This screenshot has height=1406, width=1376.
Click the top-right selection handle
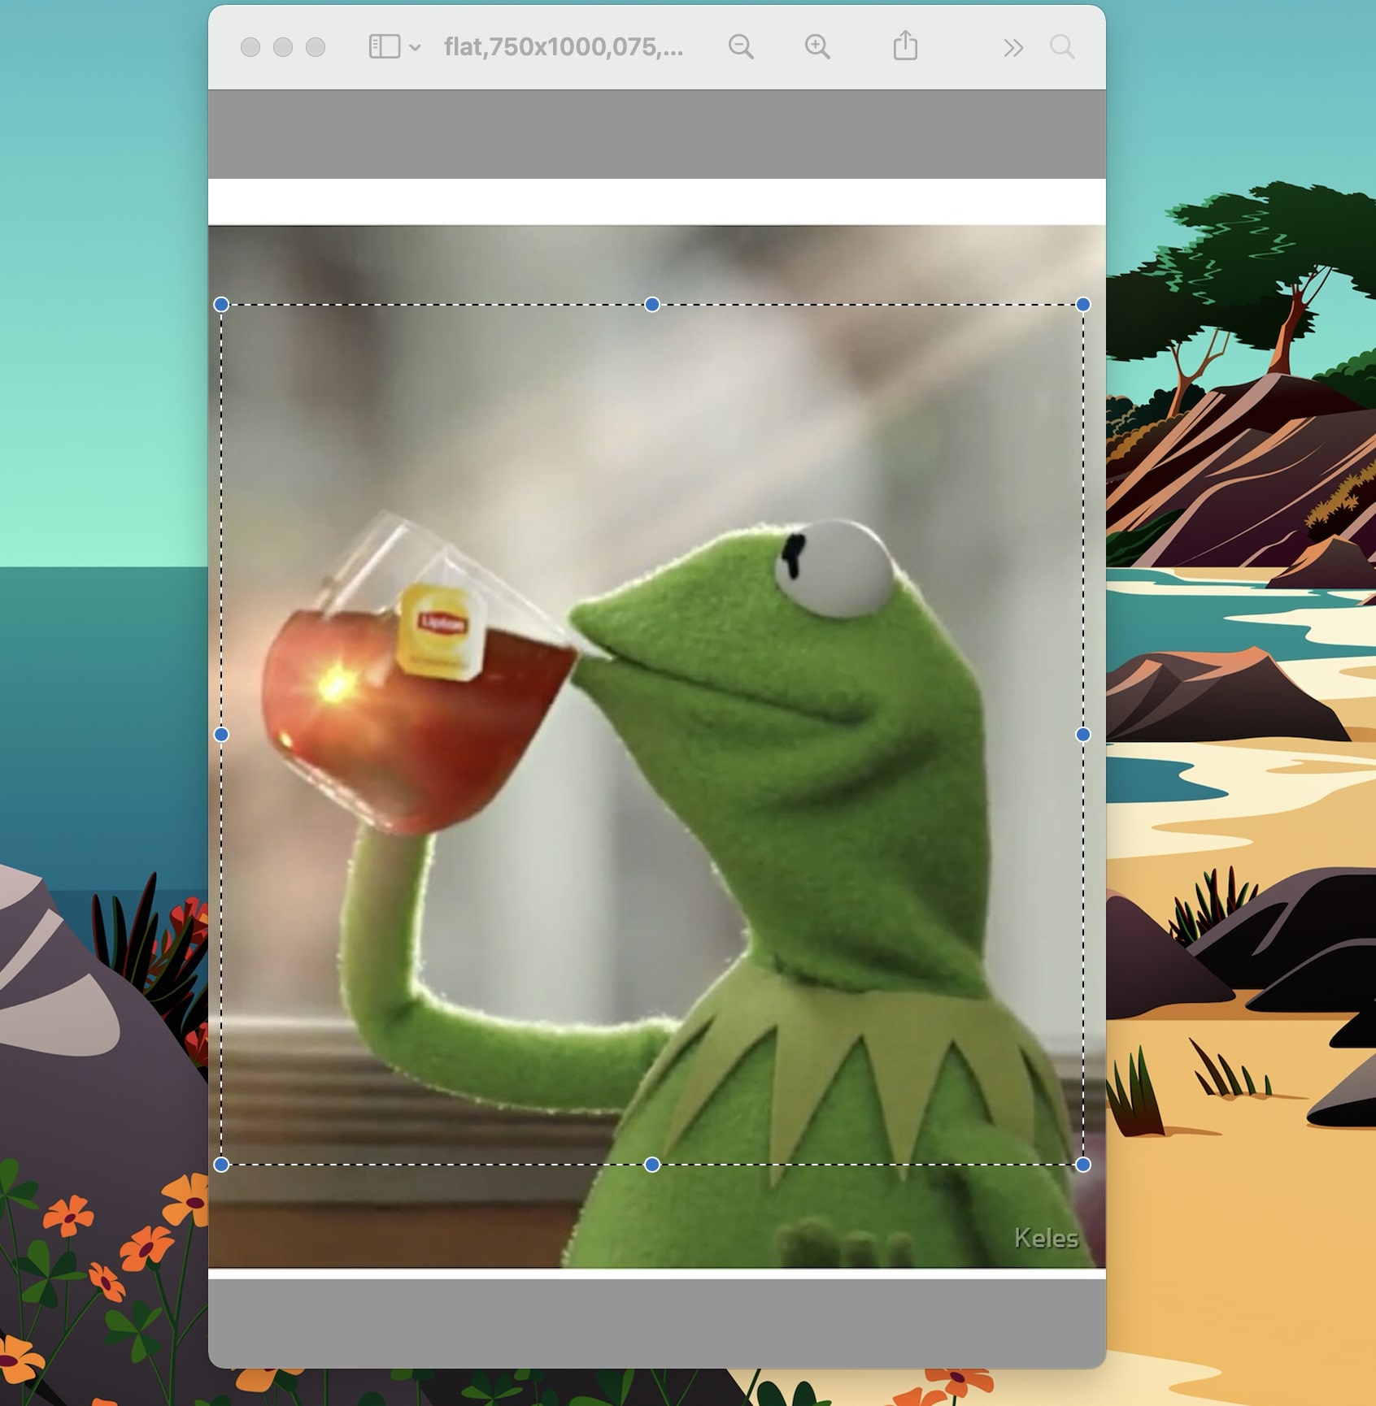[1083, 305]
